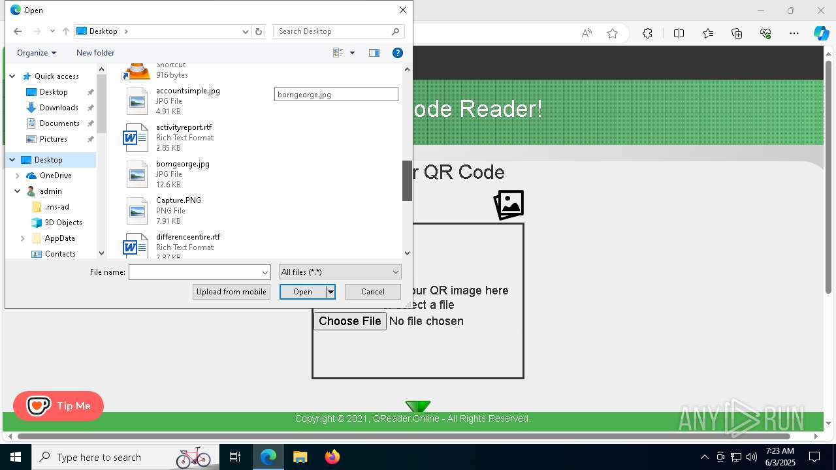836x470 pixels.
Task: Select admin folder in navigation tree
Action: tap(50, 191)
